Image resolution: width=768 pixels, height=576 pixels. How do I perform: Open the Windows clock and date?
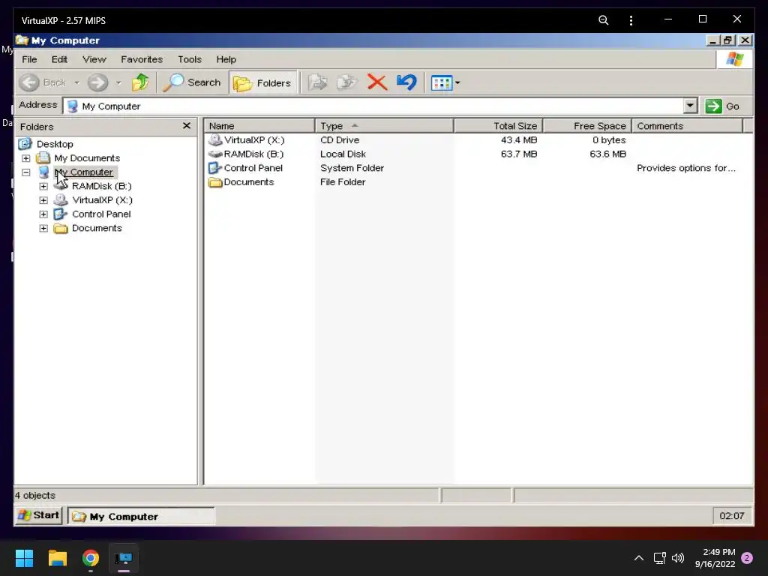(x=715, y=558)
